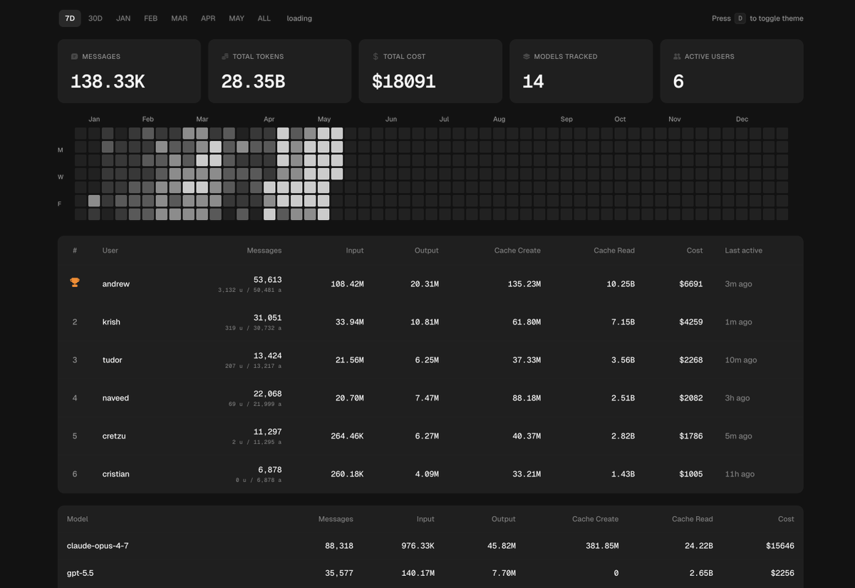This screenshot has height=588, width=855.
Task: Click cristian's output 4.09M
Action: (x=427, y=474)
